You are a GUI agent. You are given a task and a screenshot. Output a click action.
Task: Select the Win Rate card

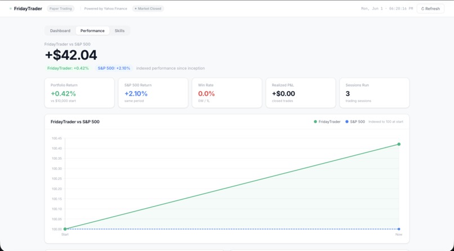226,93
